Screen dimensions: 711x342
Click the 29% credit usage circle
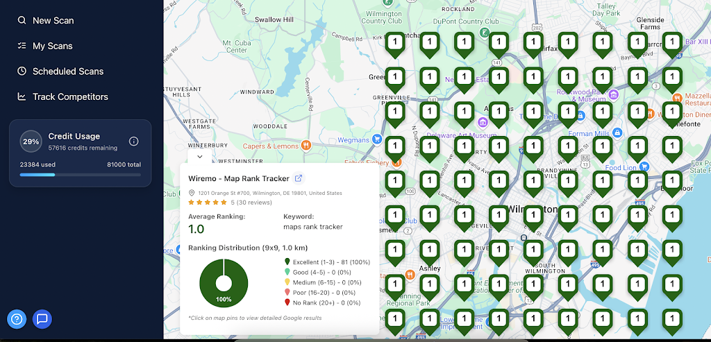pyautogui.click(x=31, y=142)
